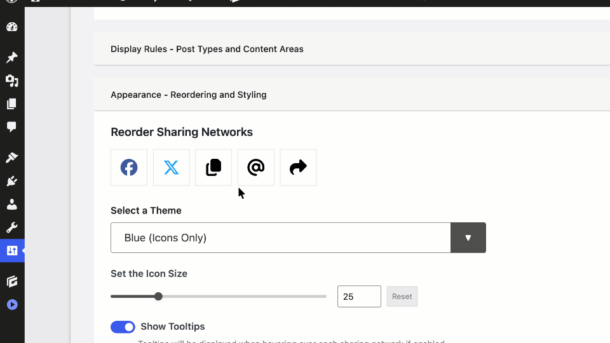Select the Facebook sharing network icon
This screenshot has width=610, height=343.
coord(129,168)
